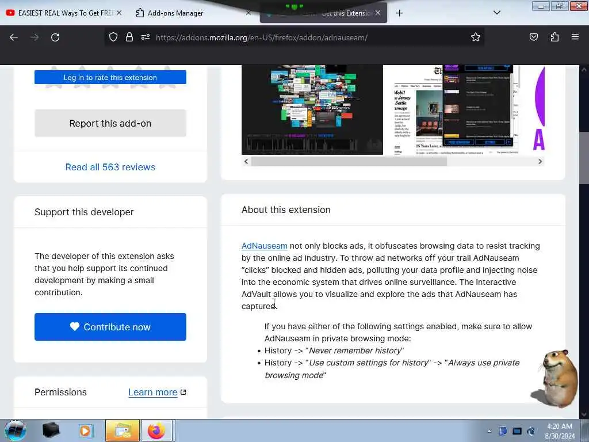Viewport: 589px width, 442px height.
Task: Click the network tray icon
Action: pos(517,432)
